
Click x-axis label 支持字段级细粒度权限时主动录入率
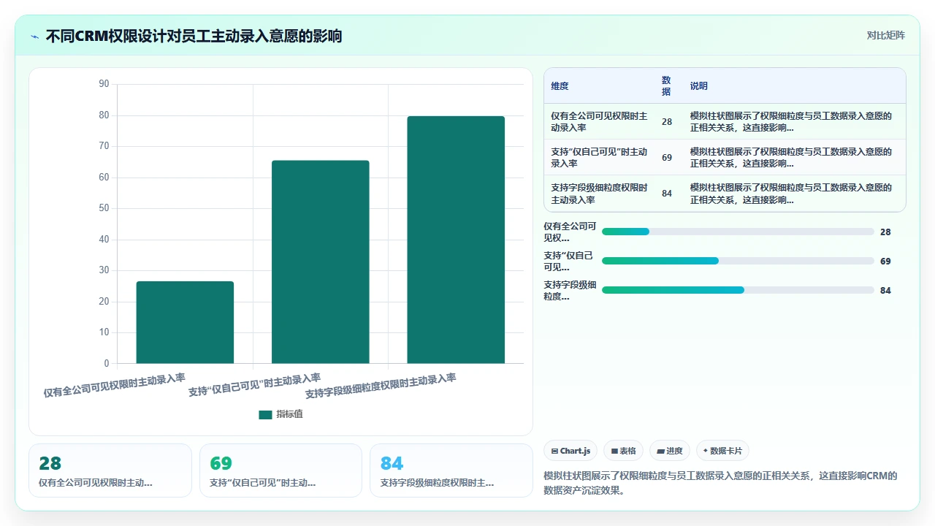(380, 385)
